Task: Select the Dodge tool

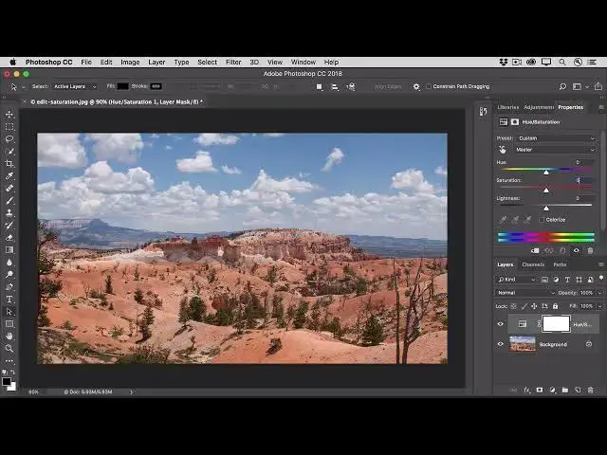Action: [x=9, y=275]
